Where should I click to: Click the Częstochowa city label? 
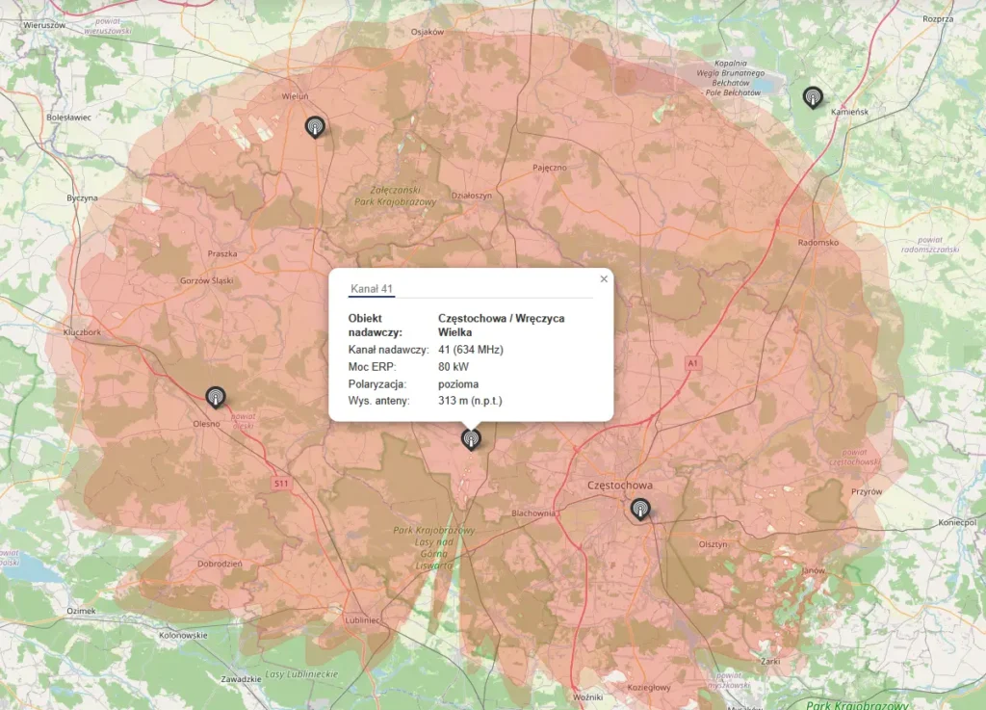620,485
